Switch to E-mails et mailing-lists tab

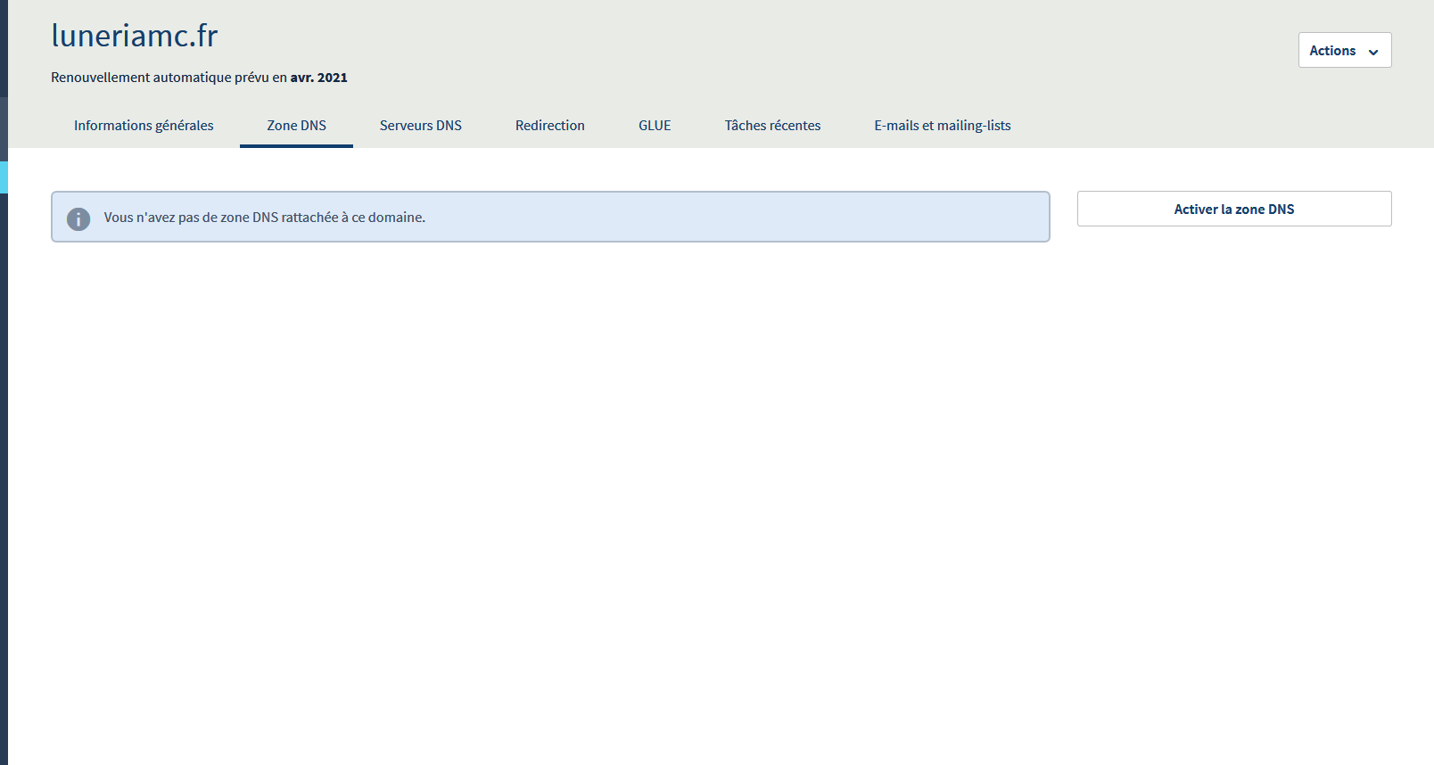click(x=943, y=126)
